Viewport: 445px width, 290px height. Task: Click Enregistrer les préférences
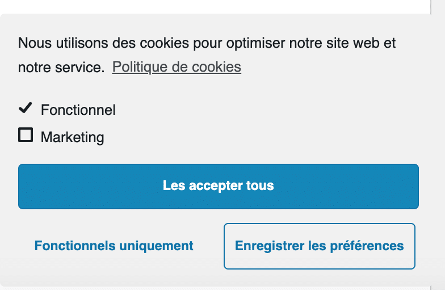[x=319, y=246]
